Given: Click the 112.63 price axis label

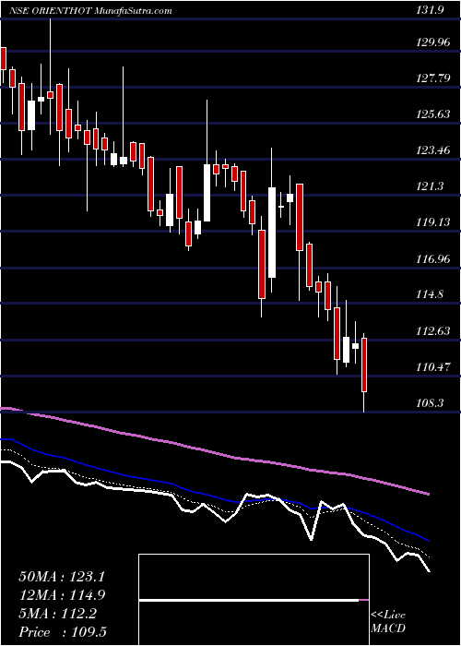Looking at the screenshot, I should (433, 330).
